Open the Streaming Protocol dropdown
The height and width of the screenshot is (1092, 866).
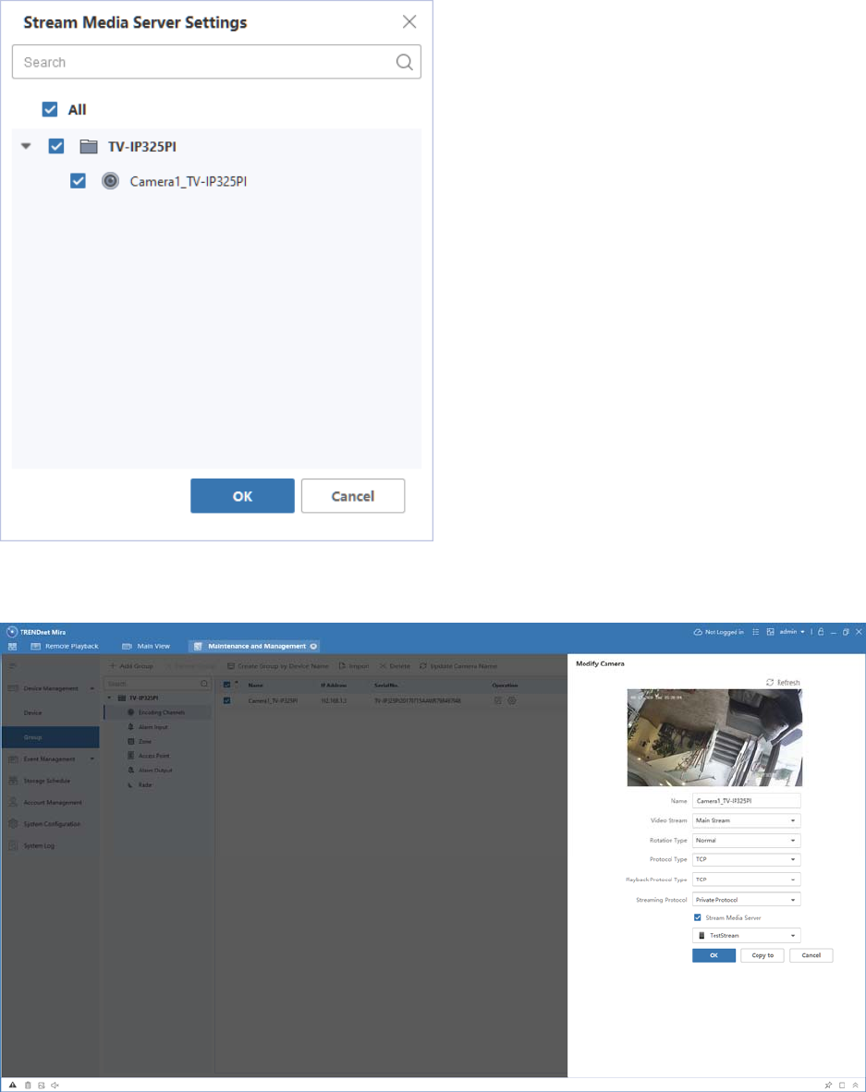pos(746,900)
